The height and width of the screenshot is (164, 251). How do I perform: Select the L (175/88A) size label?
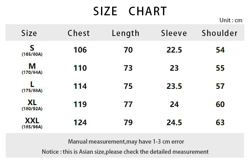(32, 87)
